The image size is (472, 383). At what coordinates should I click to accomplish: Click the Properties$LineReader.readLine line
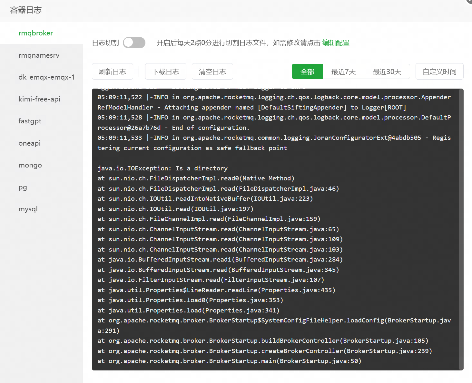[216, 290]
